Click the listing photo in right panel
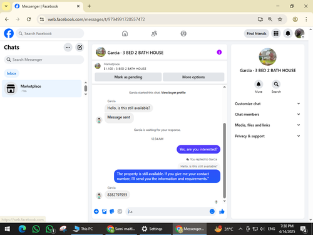Viewport: 313px width, 235px height. (x=267, y=57)
